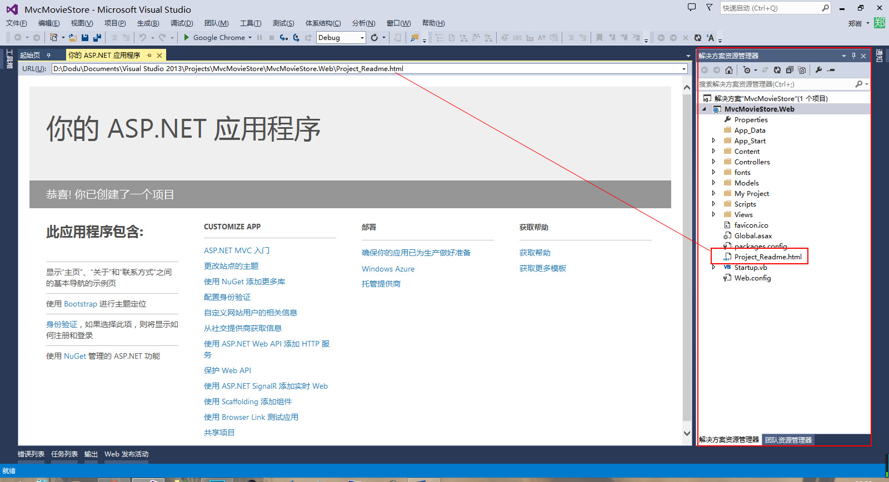Open the 错误列表 bottom tab
This screenshot has height=482, width=889.
(31, 454)
